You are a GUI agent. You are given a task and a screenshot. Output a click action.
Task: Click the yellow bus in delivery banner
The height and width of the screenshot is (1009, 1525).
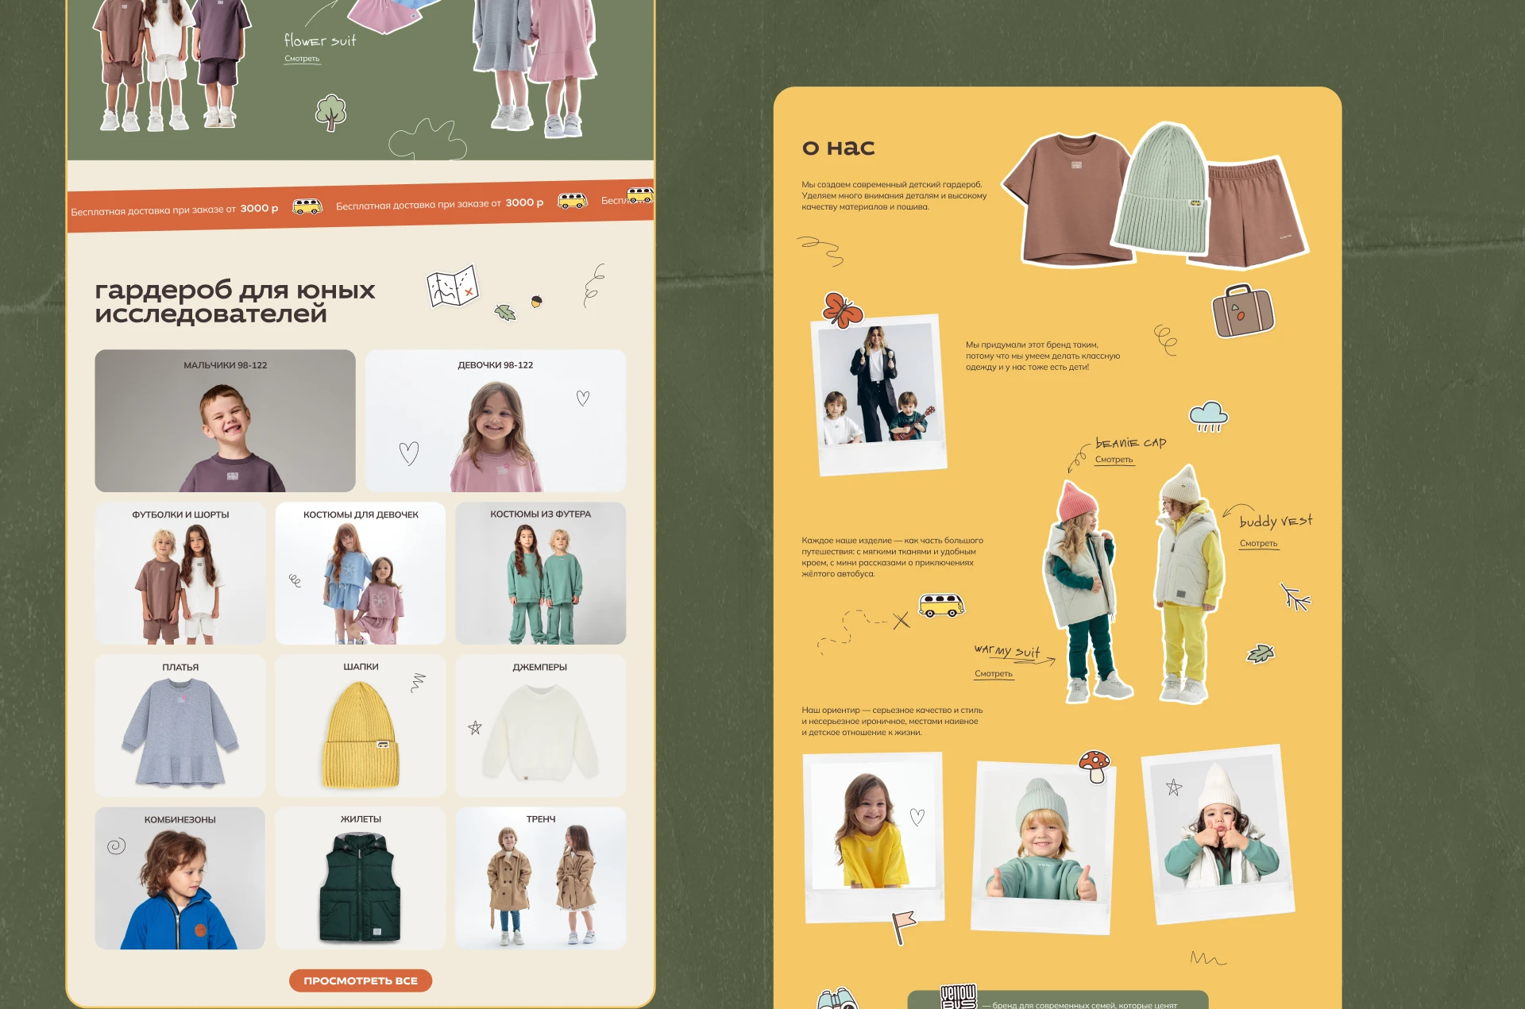point(307,207)
